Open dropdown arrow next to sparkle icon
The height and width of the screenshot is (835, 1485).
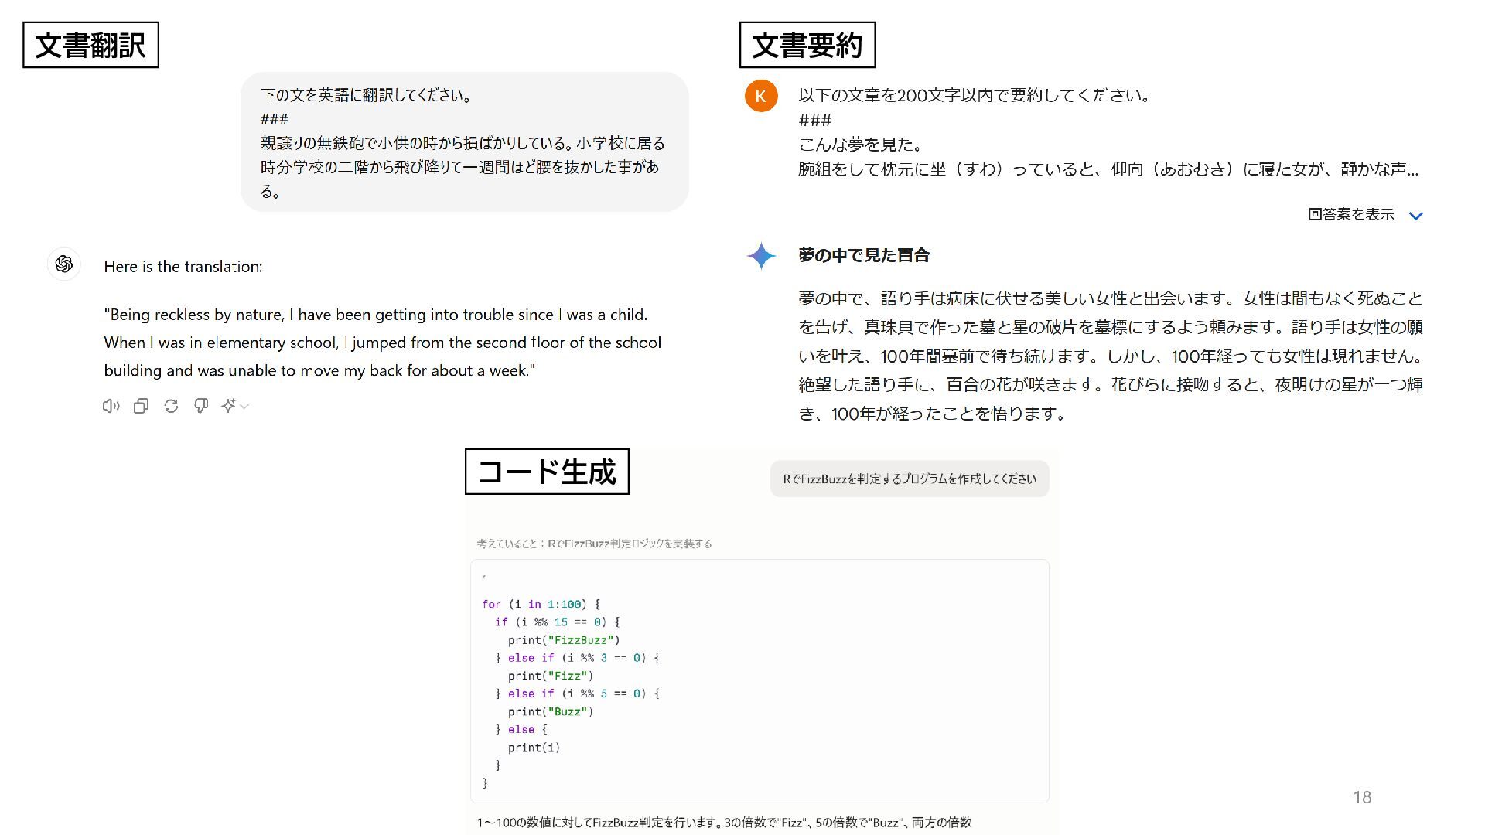point(244,407)
